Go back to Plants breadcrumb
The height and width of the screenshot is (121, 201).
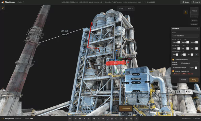coord(19,2)
